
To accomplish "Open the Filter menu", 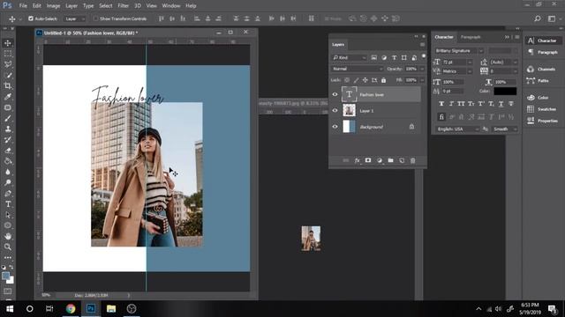I will pyautogui.click(x=123, y=6).
